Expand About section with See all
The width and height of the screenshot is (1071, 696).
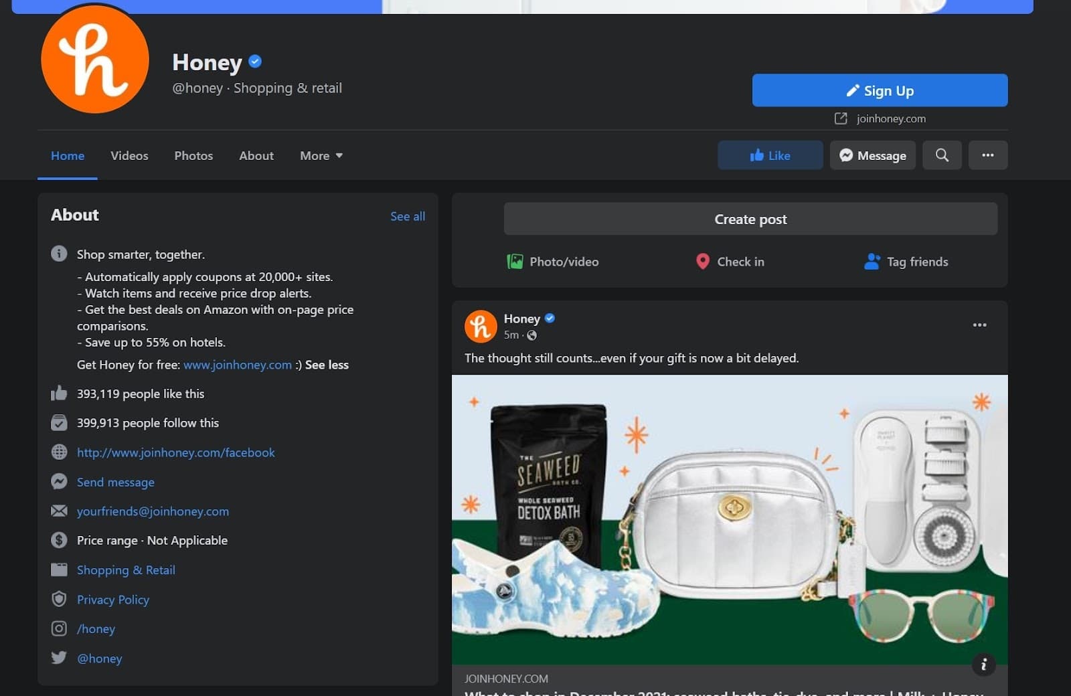pos(407,216)
